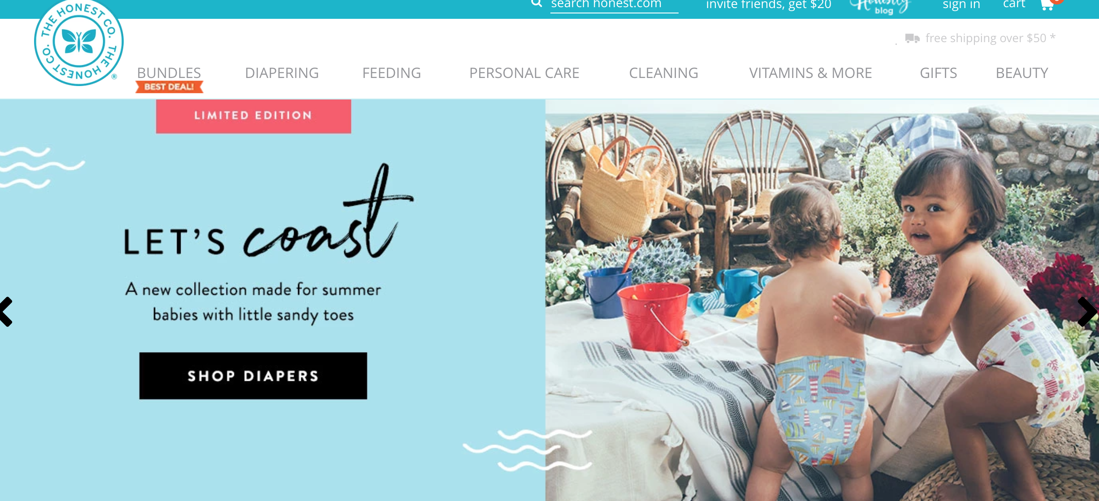Click the PERSONAL CARE navigation item
1099x501 pixels.
525,72
